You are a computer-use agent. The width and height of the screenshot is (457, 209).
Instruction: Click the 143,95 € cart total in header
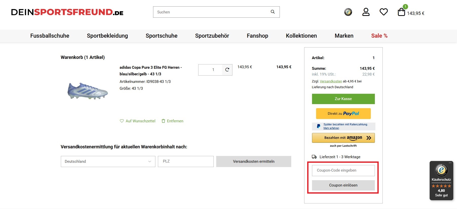[416, 13]
